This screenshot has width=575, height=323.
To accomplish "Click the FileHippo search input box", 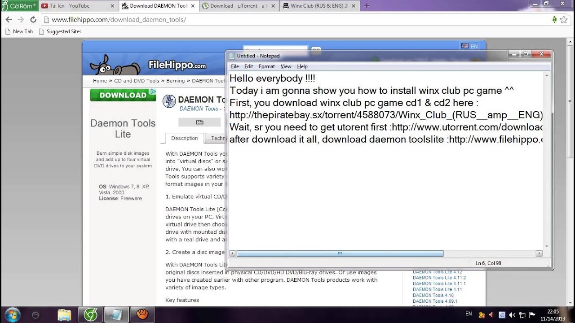I will click(x=275, y=49).
